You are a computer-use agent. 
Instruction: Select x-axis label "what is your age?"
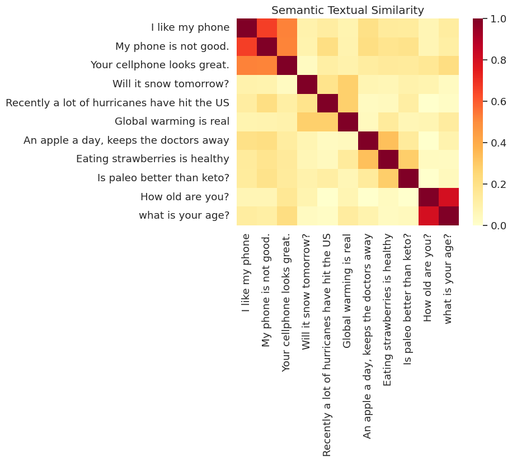tap(448, 276)
